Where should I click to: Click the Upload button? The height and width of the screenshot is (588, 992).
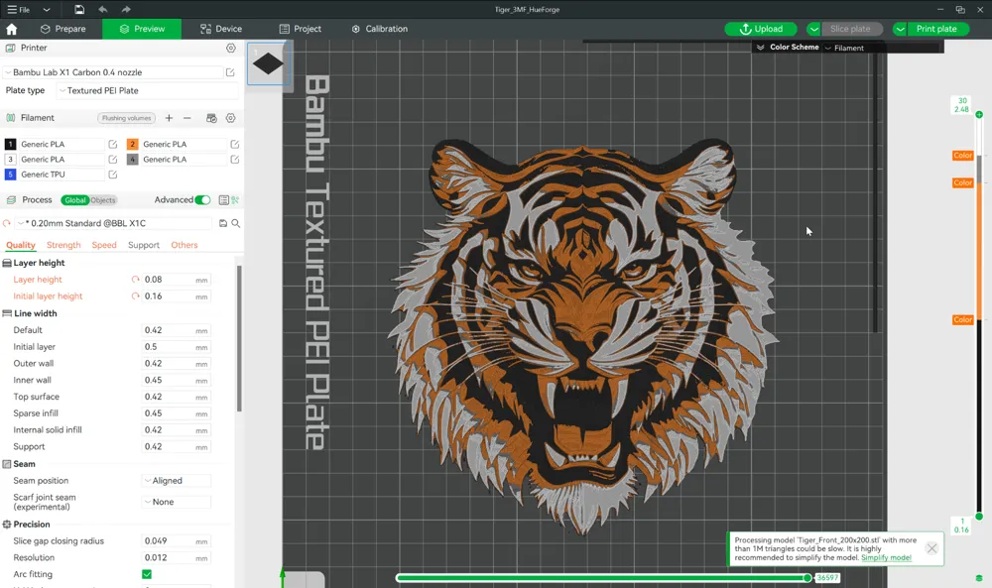pyautogui.click(x=761, y=29)
